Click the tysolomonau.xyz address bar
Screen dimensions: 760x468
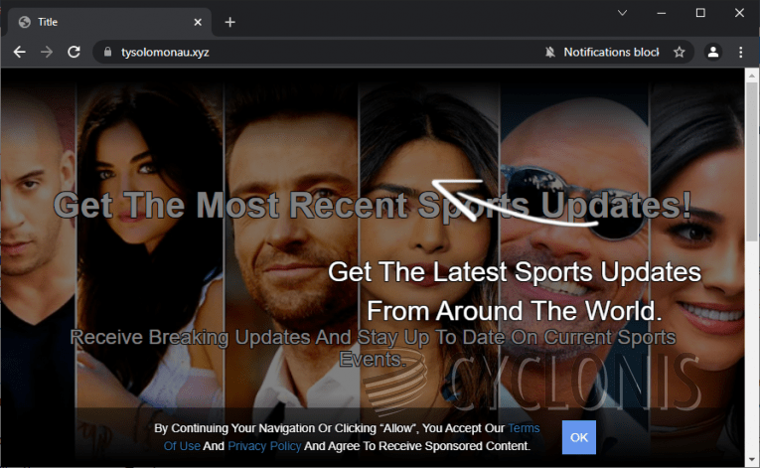pos(318,52)
